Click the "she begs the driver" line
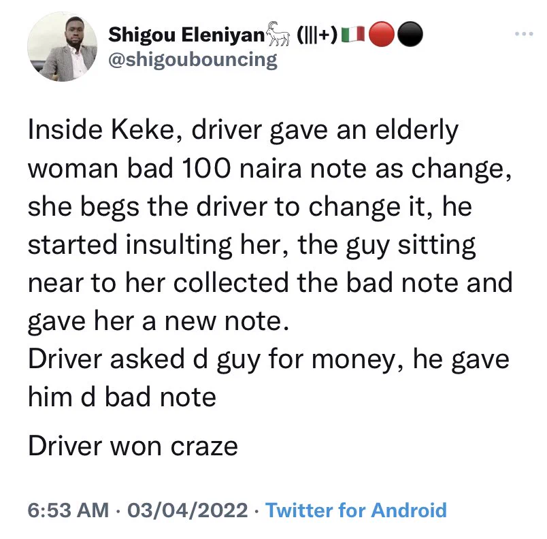Viewport: 547px width, 539px height. [250, 207]
